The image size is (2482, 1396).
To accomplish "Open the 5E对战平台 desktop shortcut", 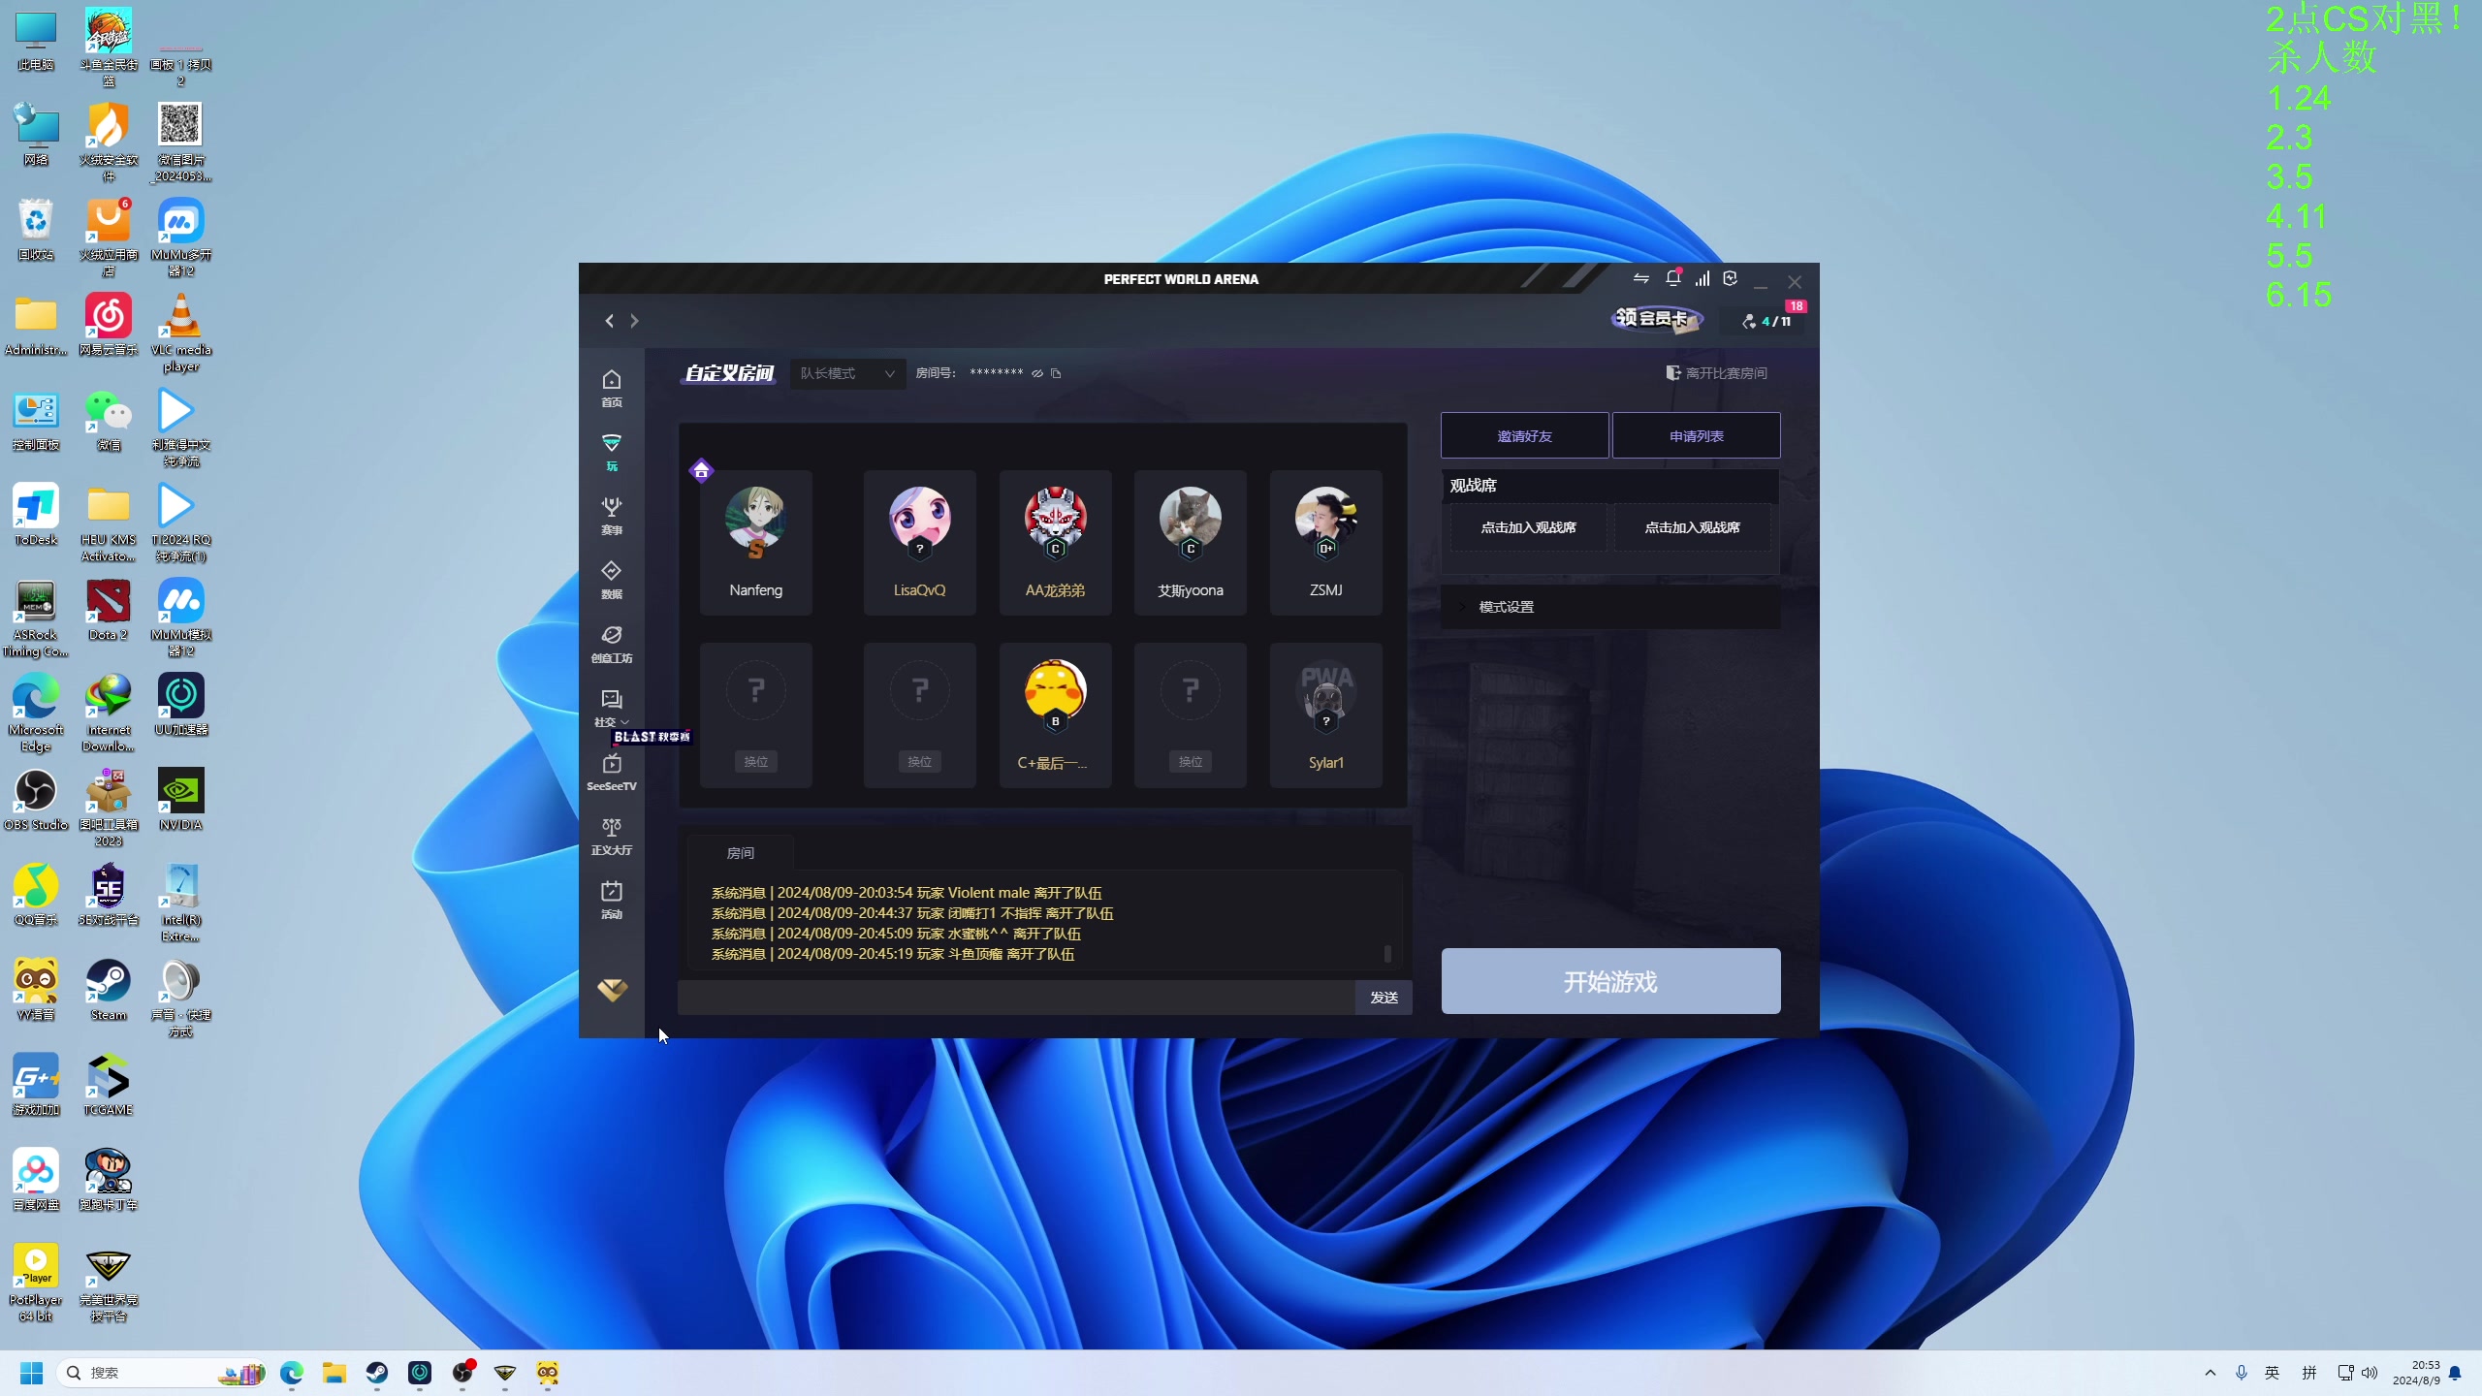I will [109, 895].
